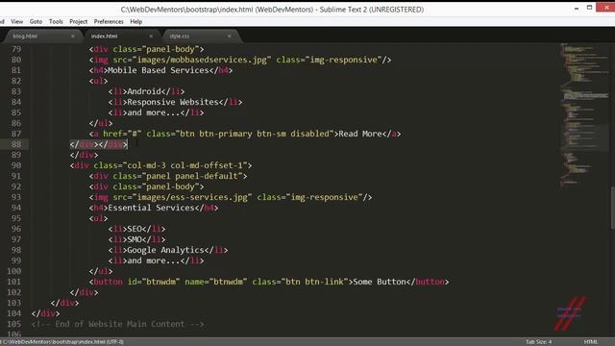Close the style.css tab

(x=229, y=37)
